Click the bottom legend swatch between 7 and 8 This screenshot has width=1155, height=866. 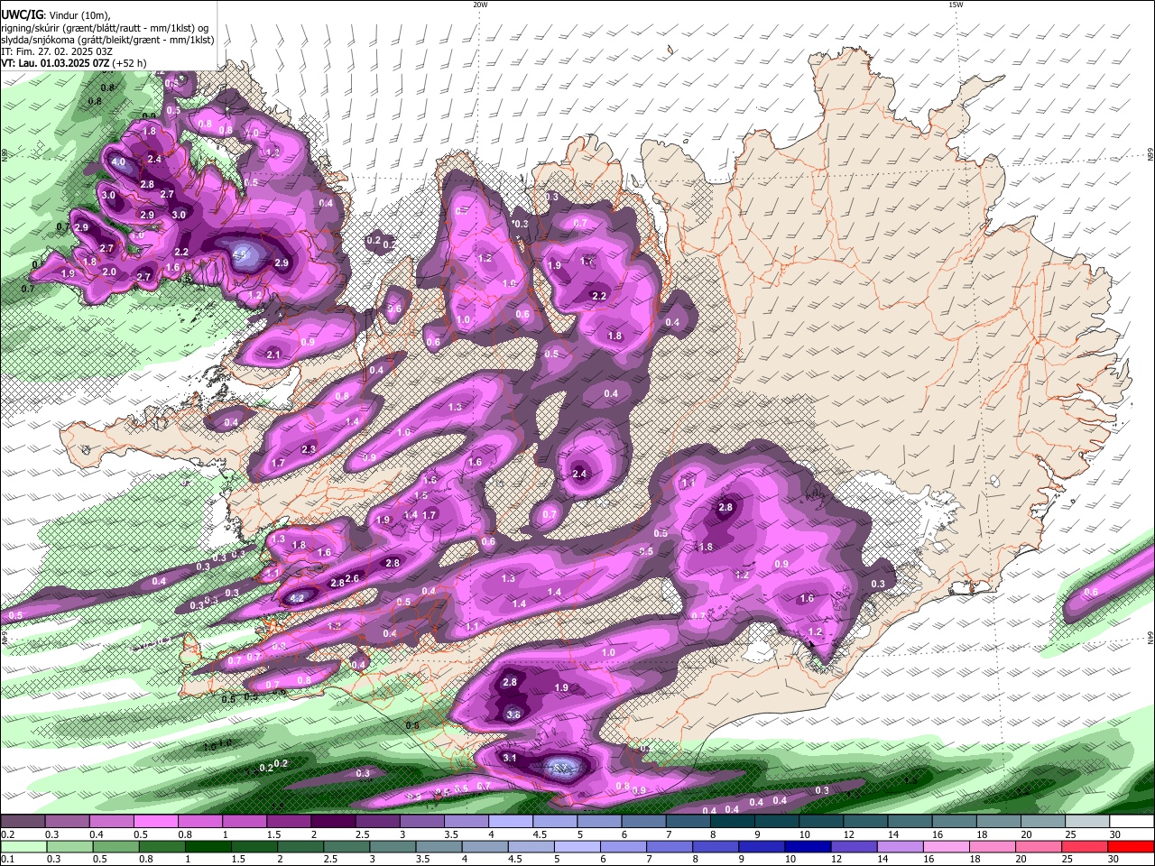[670, 847]
